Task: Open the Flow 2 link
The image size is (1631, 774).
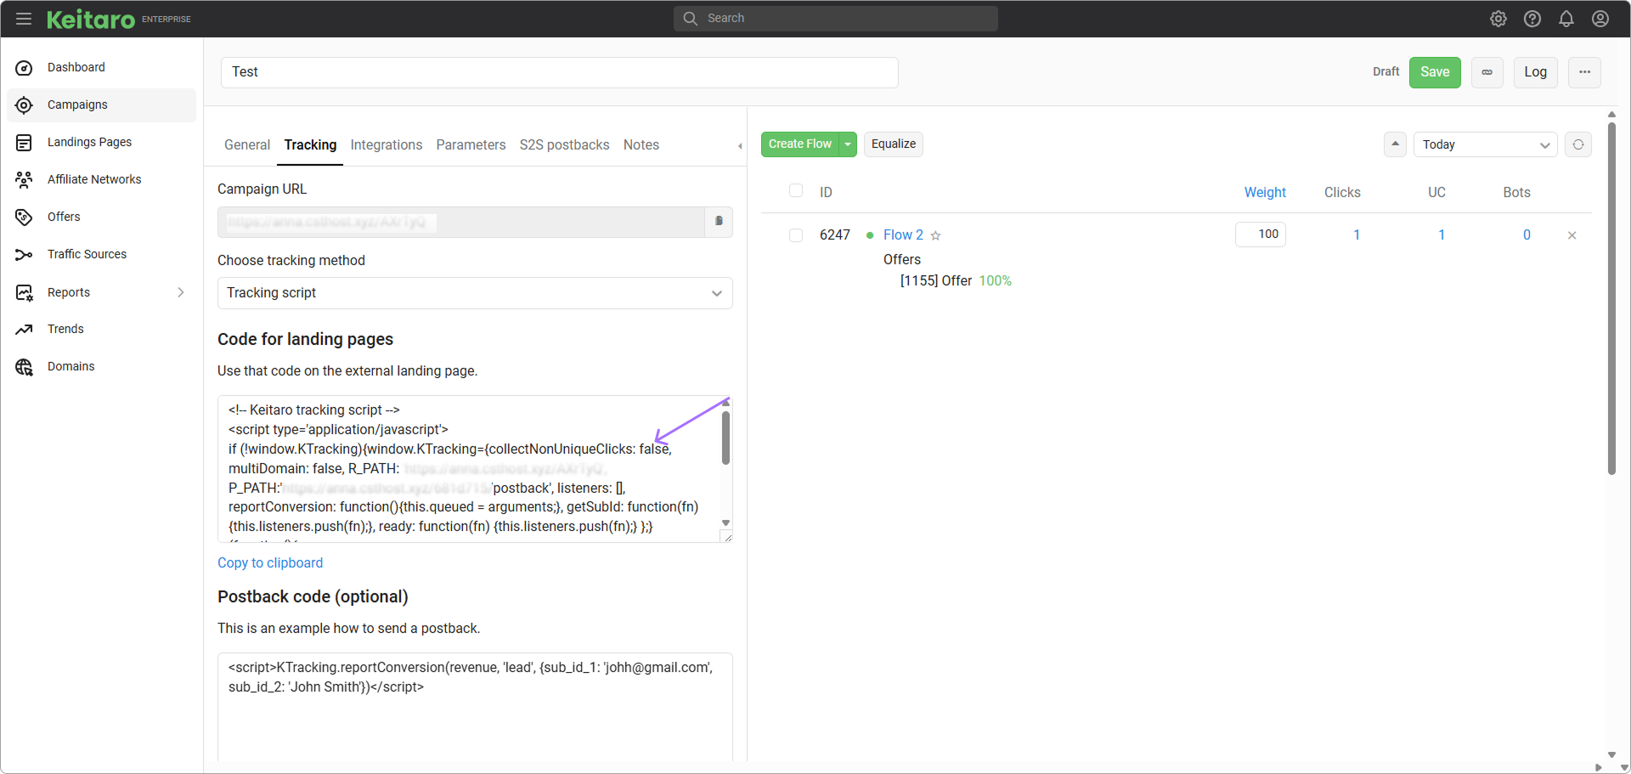Action: [903, 235]
